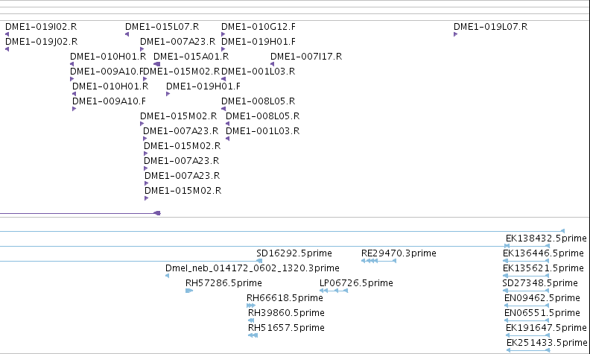Click the EN09462.5prime label
The image size is (590, 354).
coord(542,298)
